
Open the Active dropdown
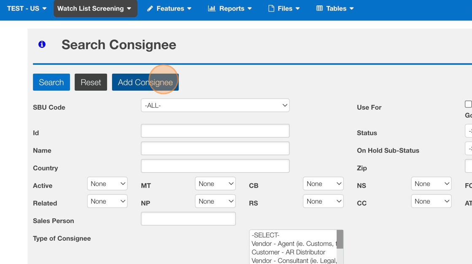107,184
